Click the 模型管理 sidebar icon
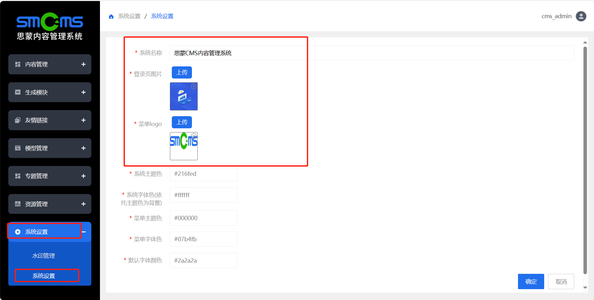This screenshot has width=594, height=300. [x=18, y=148]
